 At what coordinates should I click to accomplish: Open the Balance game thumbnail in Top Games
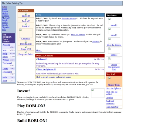tap(114, 50)
